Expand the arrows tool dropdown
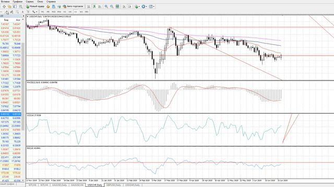Image resolution: width=334 pixels, height=187 pixels. [37, 12]
